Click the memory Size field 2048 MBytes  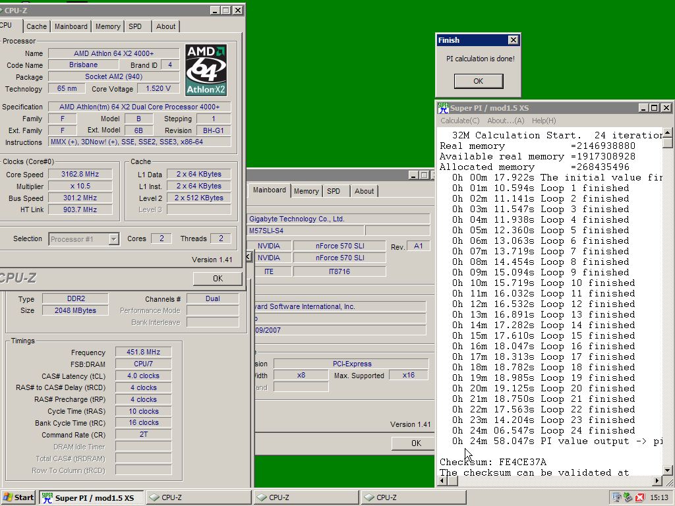click(x=76, y=310)
